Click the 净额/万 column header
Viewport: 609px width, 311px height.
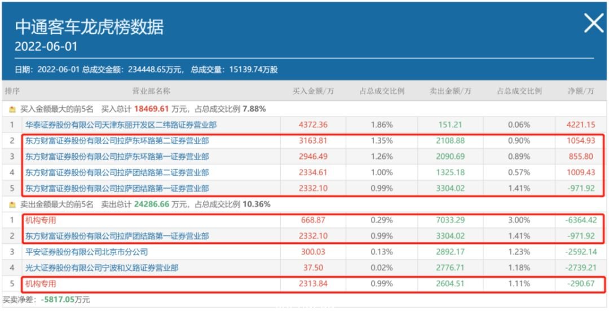tap(581, 91)
